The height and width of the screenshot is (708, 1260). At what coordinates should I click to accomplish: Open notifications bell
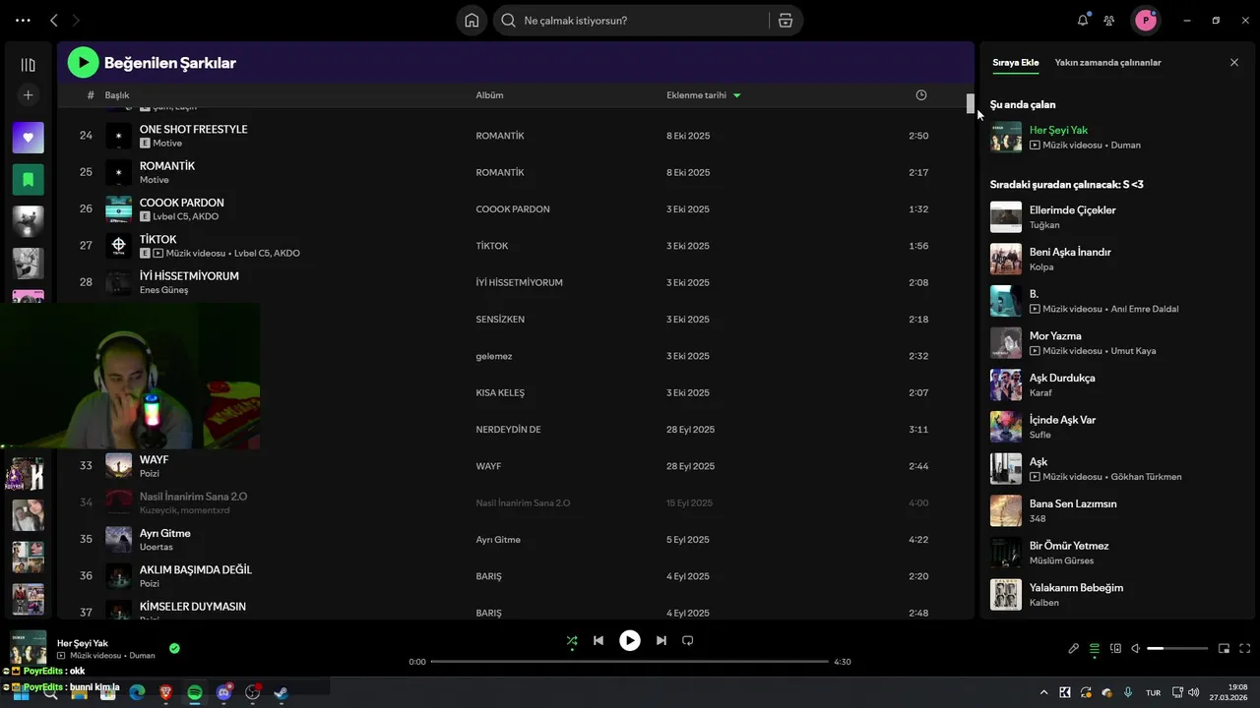(1083, 20)
